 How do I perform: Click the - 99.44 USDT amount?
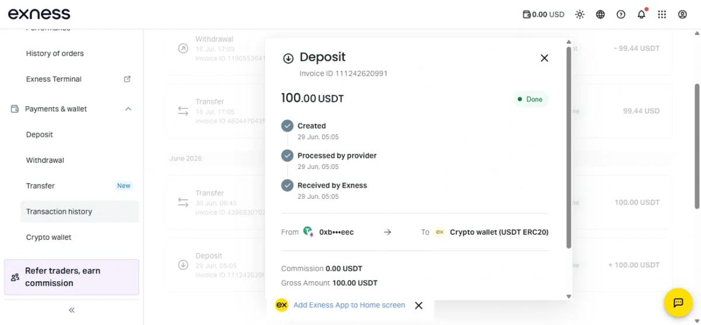[x=637, y=49]
